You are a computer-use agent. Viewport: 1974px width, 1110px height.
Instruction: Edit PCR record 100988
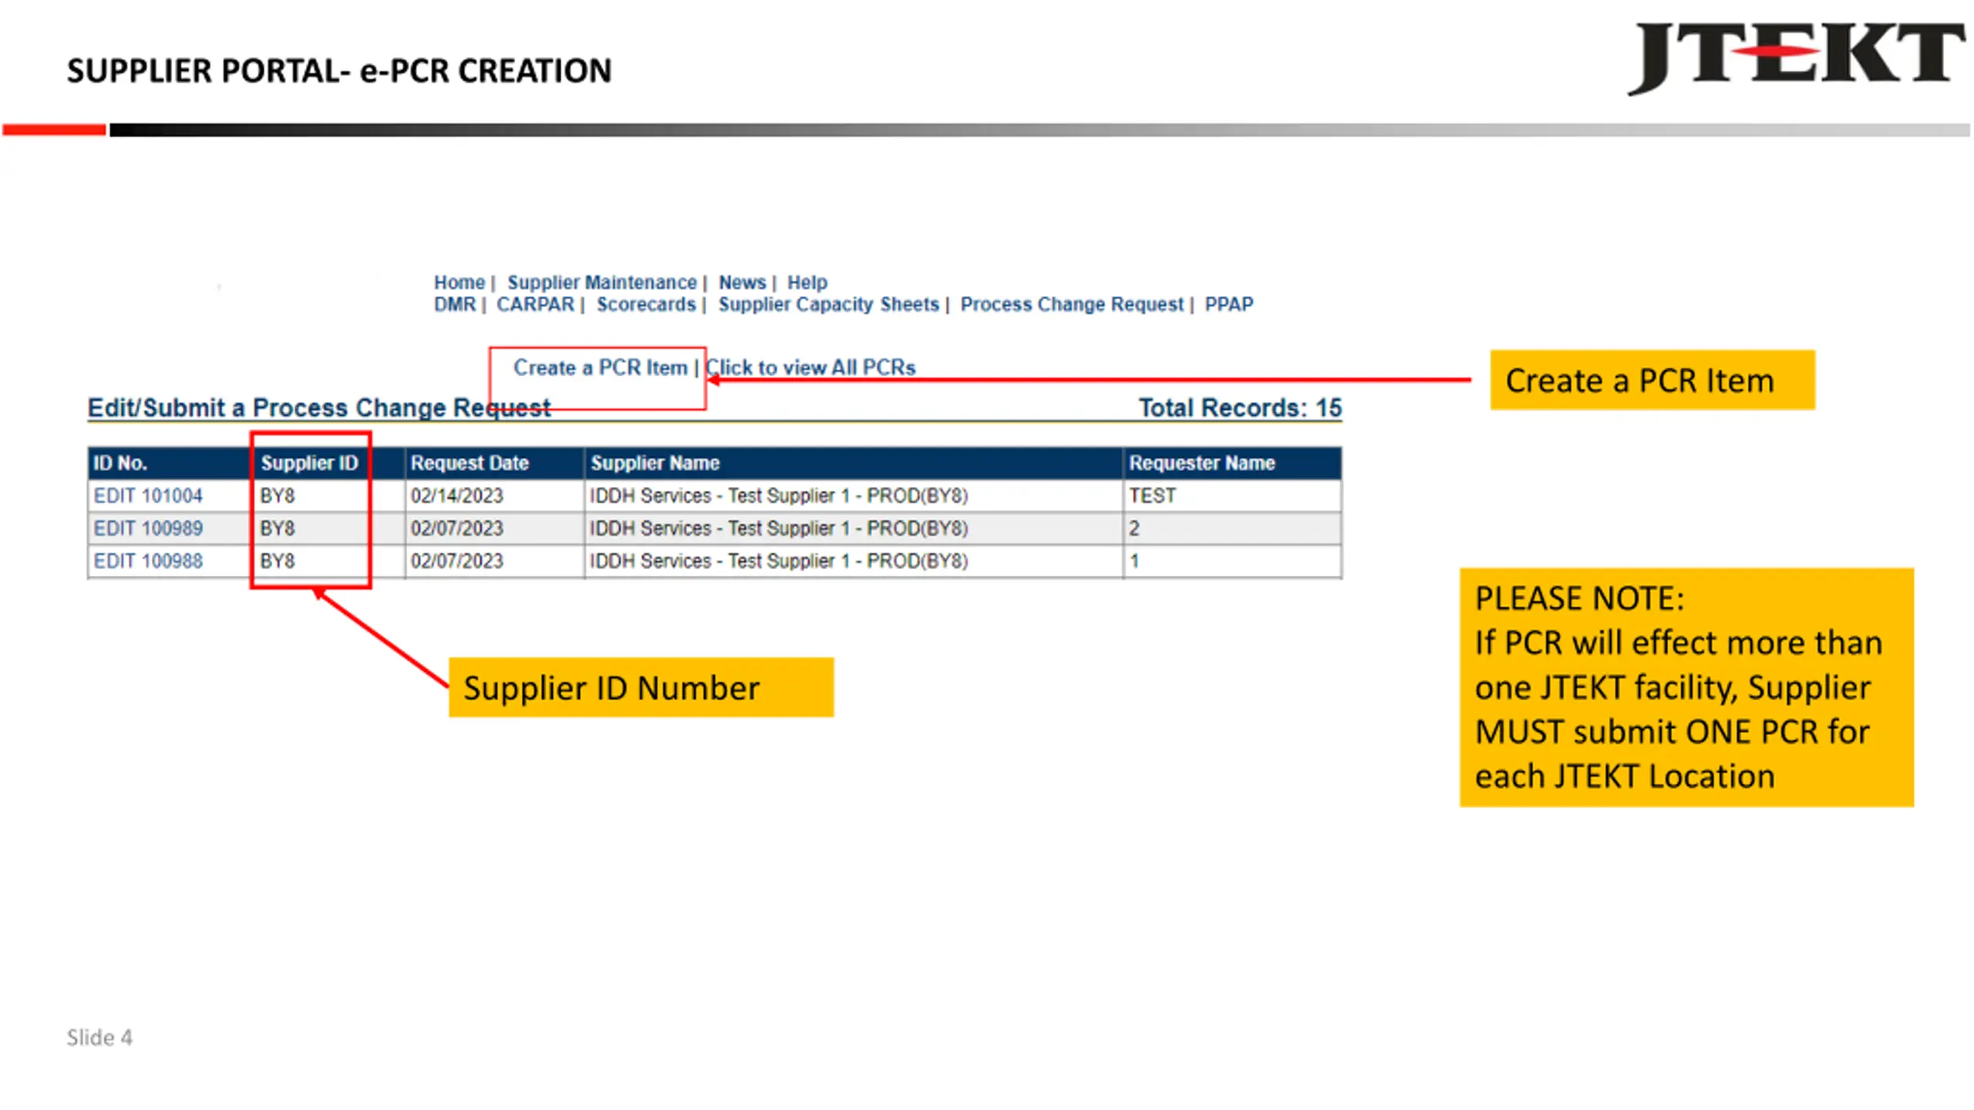tap(148, 561)
